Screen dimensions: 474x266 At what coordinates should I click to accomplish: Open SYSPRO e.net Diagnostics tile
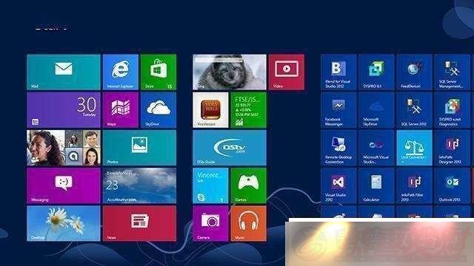coord(452,110)
